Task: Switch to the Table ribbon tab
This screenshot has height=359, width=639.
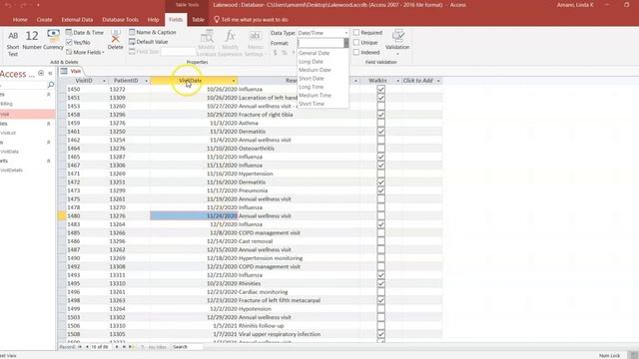Action: pyautogui.click(x=198, y=20)
